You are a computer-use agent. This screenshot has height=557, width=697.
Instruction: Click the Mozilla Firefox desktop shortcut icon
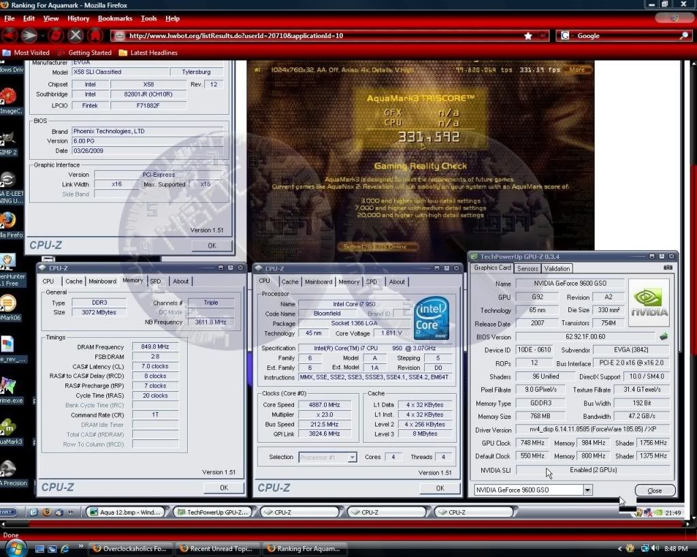(x=8, y=221)
